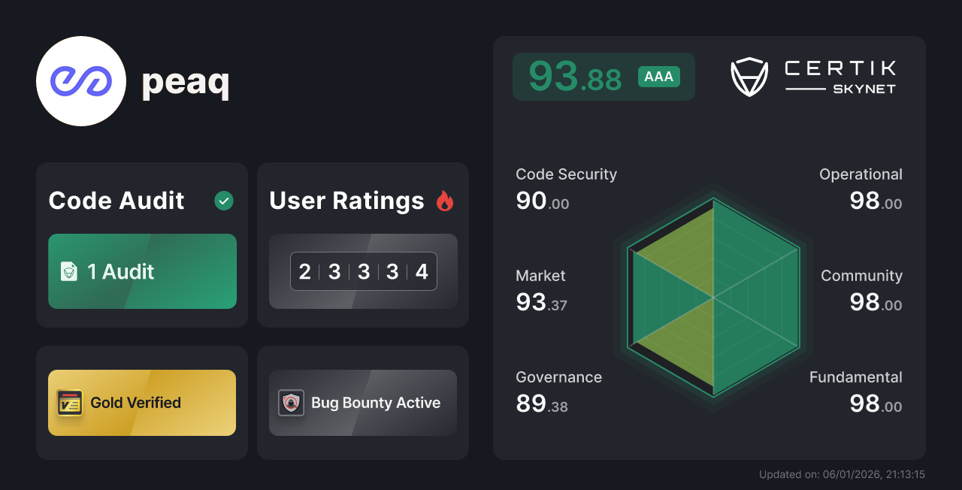
Task: Toggle the green checkmark on Code Audit card
Action: point(223,200)
